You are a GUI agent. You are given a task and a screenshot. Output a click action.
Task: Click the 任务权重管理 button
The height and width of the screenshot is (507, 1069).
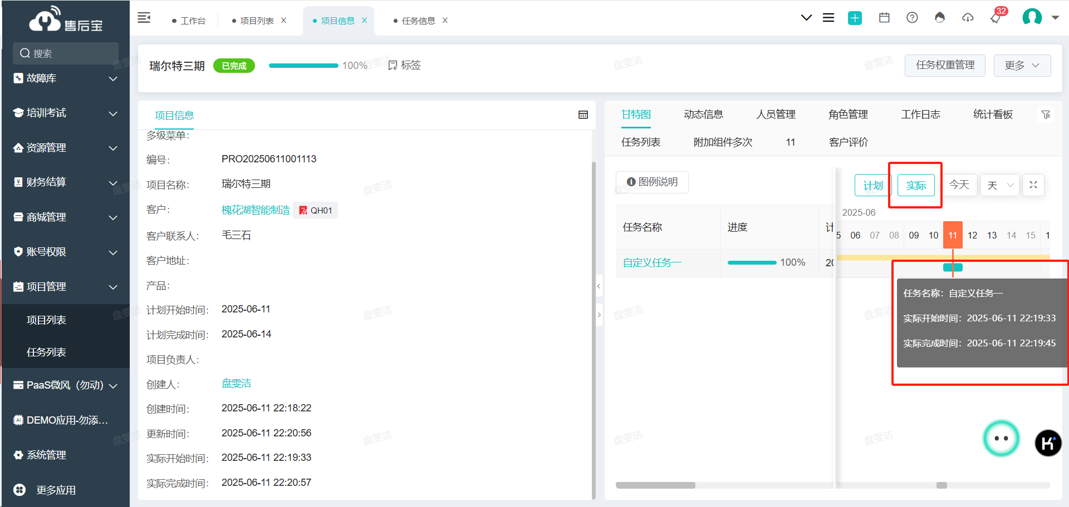coord(945,66)
